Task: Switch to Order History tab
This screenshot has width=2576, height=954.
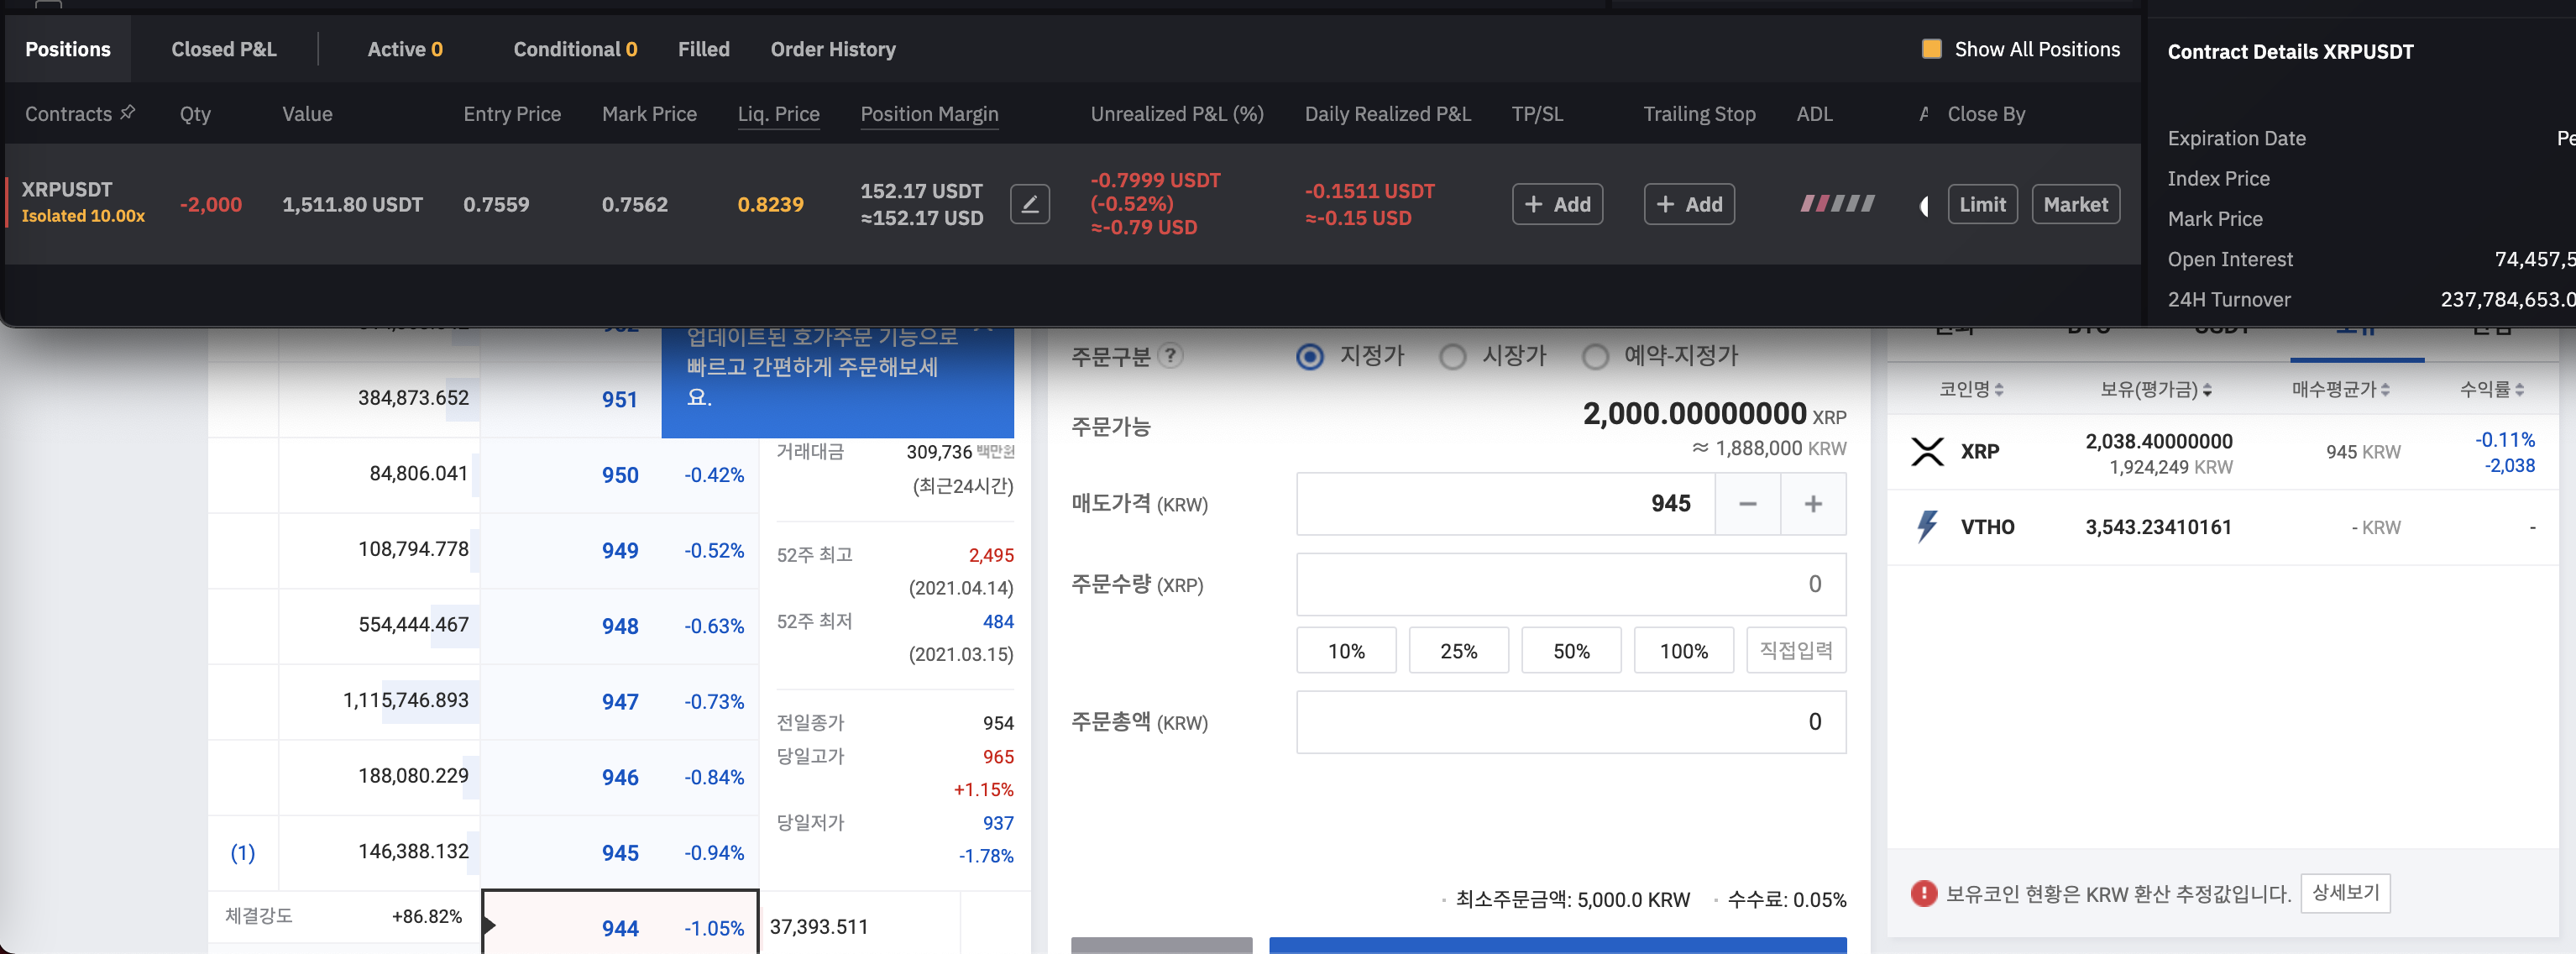Action: coord(832,49)
